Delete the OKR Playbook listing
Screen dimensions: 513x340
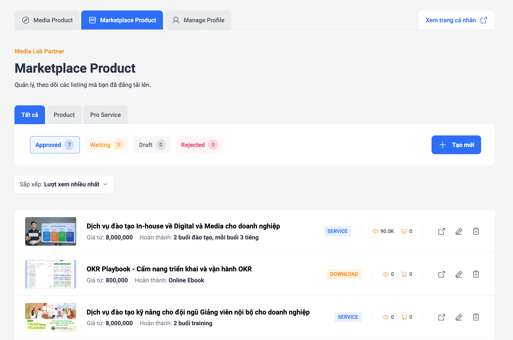(476, 274)
